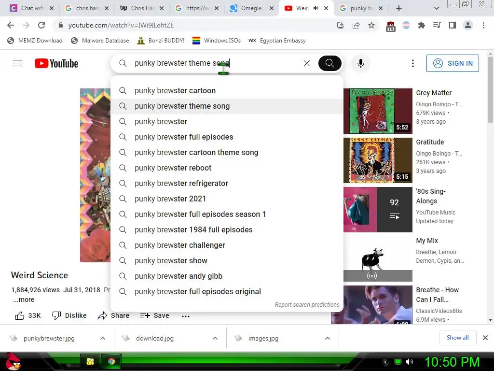Expand images.jpg download options
The image size is (494, 371).
[328, 338]
